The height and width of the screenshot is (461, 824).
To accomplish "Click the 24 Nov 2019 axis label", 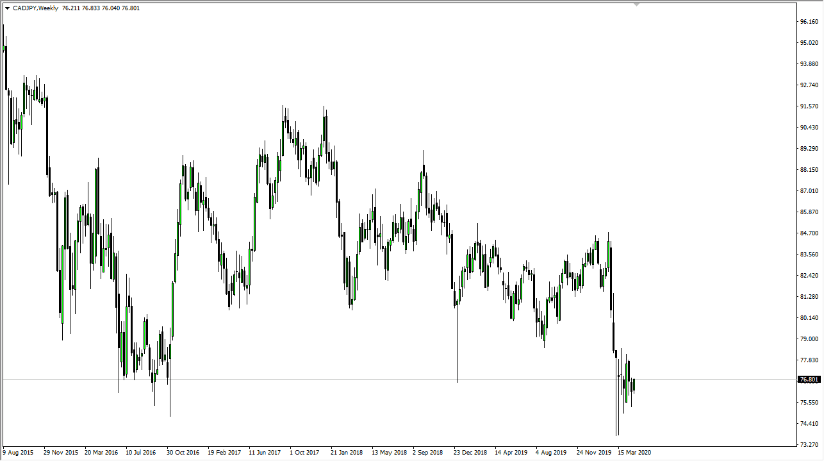I will (594, 452).
